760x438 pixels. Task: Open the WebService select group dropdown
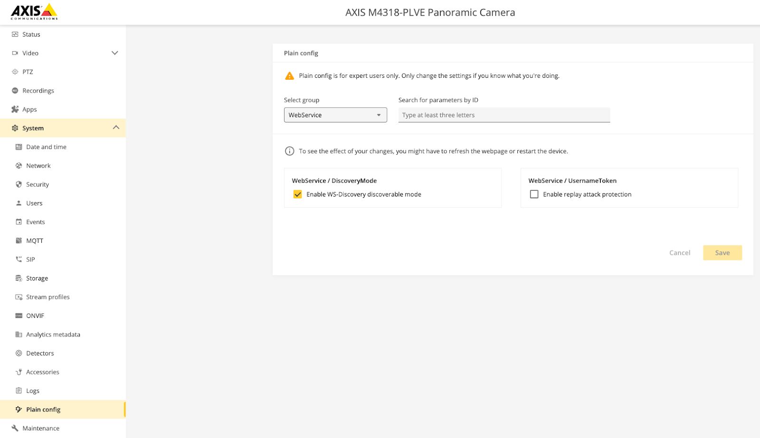pyautogui.click(x=335, y=115)
